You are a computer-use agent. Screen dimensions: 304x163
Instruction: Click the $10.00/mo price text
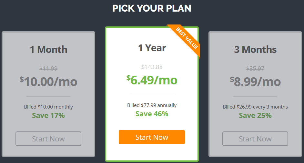tap(48, 81)
